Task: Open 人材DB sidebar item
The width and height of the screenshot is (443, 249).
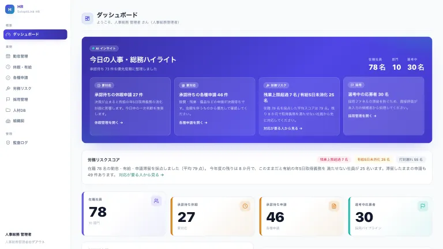Action: pyautogui.click(x=35, y=110)
